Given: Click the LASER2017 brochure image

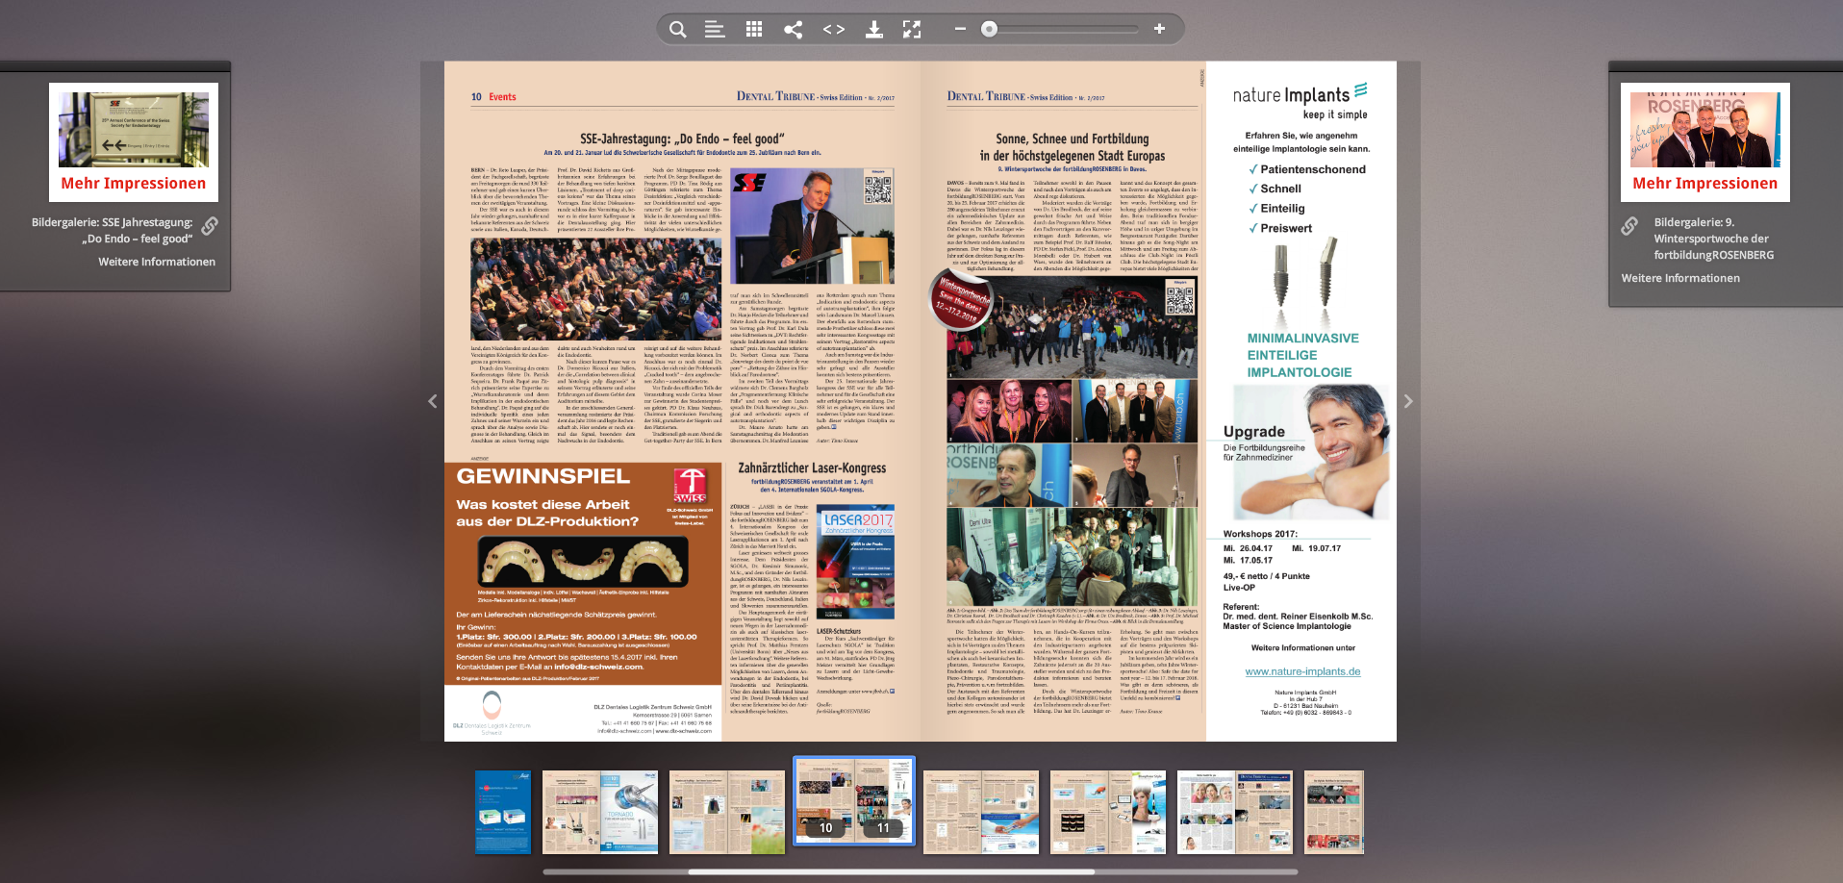Looking at the screenshot, I should pyautogui.click(x=856, y=562).
